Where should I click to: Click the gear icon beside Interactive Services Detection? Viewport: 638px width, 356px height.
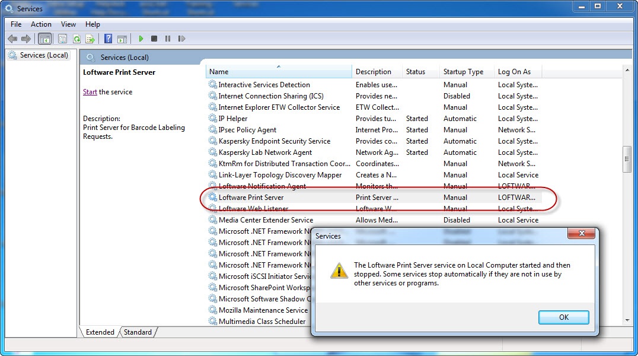tap(213, 84)
